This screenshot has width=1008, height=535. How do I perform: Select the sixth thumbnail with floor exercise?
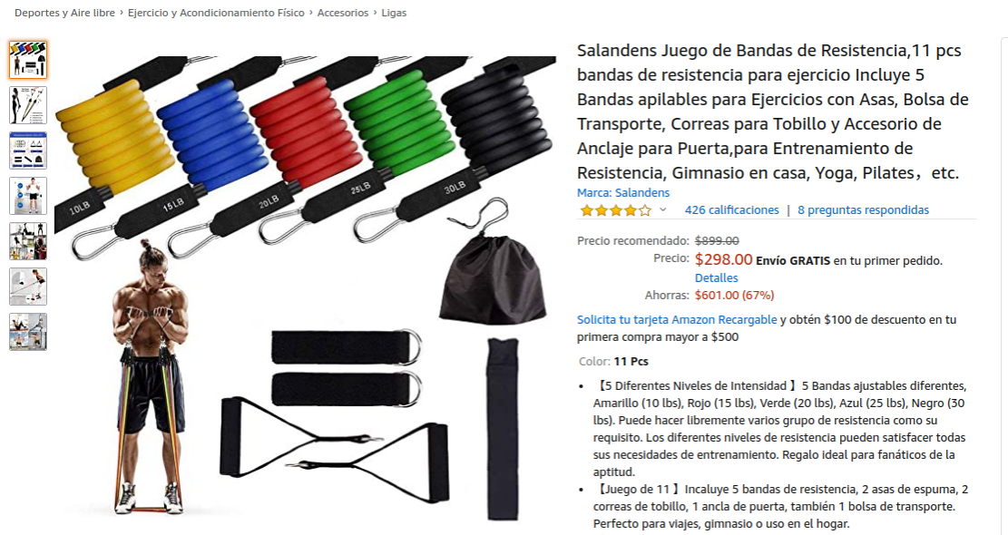27,287
